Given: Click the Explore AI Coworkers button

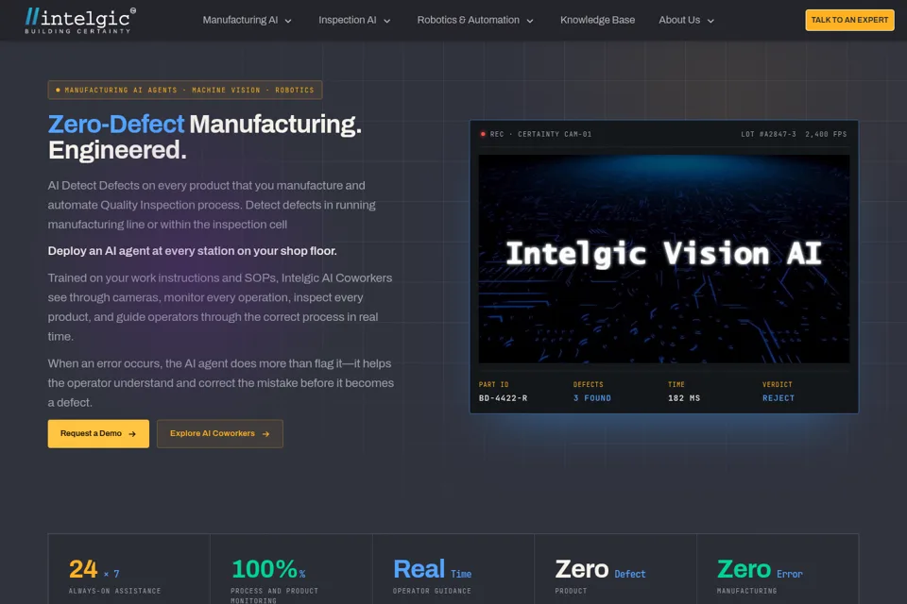Looking at the screenshot, I should point(220,433).
